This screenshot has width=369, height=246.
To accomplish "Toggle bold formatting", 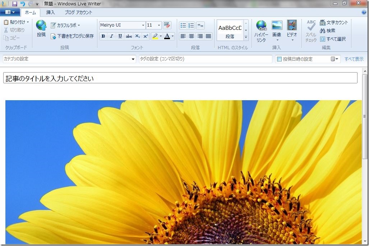I will 103,36.
